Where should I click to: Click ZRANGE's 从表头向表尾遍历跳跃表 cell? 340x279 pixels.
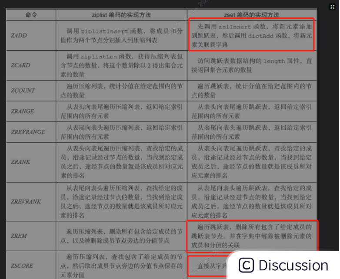click(252, 111)
